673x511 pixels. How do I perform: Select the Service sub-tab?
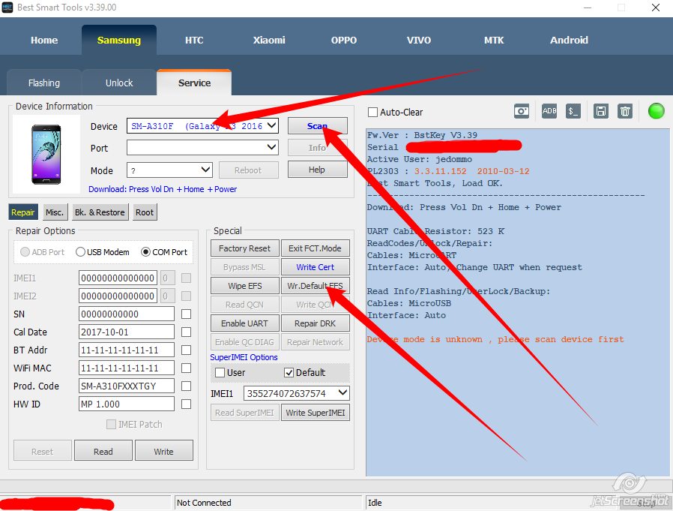[194, 83]
